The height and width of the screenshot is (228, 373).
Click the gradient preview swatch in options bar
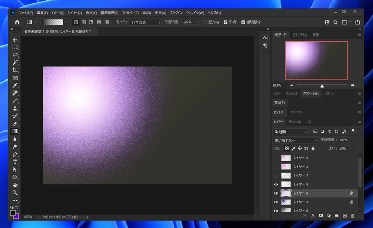[x=52, y=22]
